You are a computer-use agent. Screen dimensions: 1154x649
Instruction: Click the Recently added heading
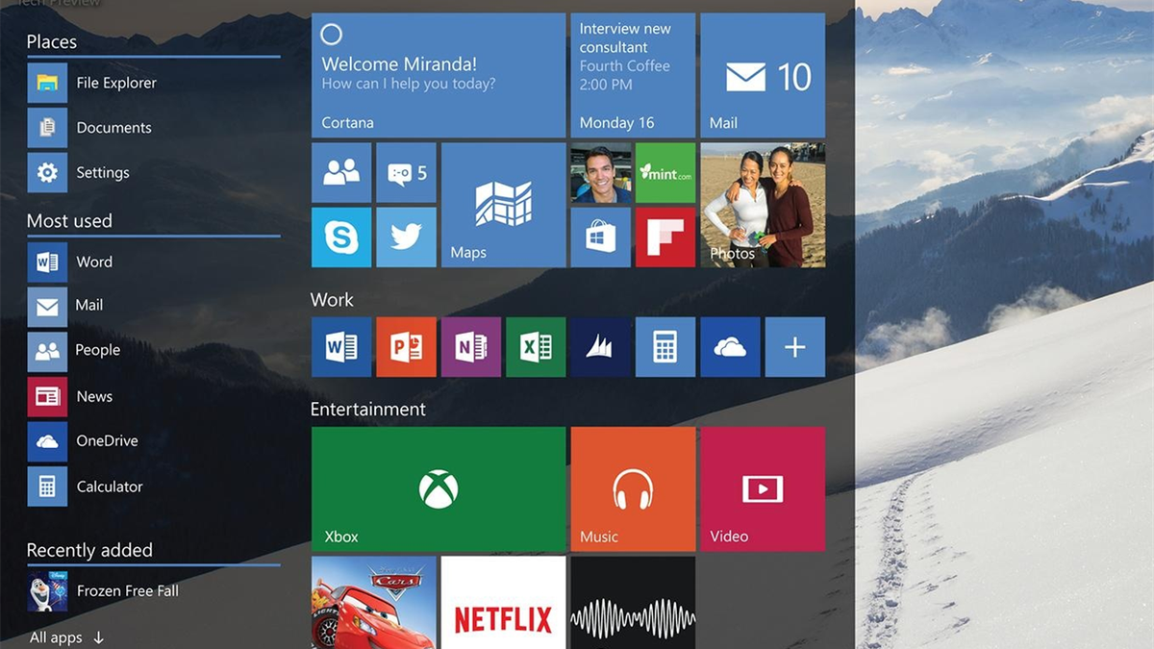89,551
